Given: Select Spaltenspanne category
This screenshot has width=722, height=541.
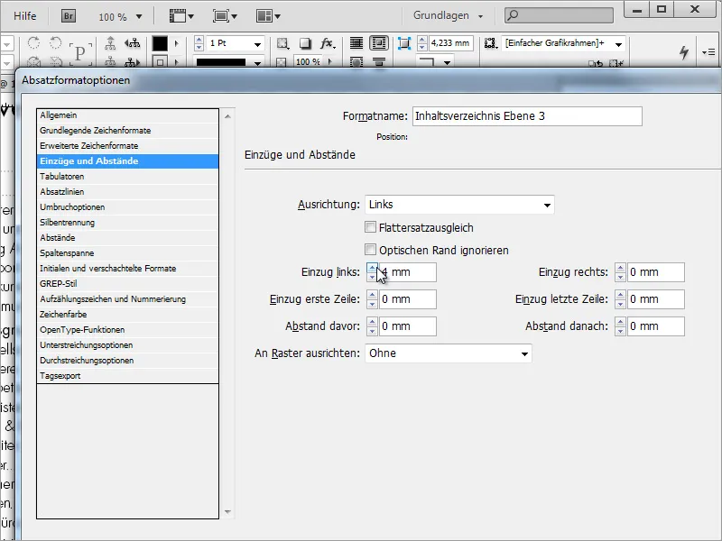Looking at the screenshot, I should (x=127, y=253).
